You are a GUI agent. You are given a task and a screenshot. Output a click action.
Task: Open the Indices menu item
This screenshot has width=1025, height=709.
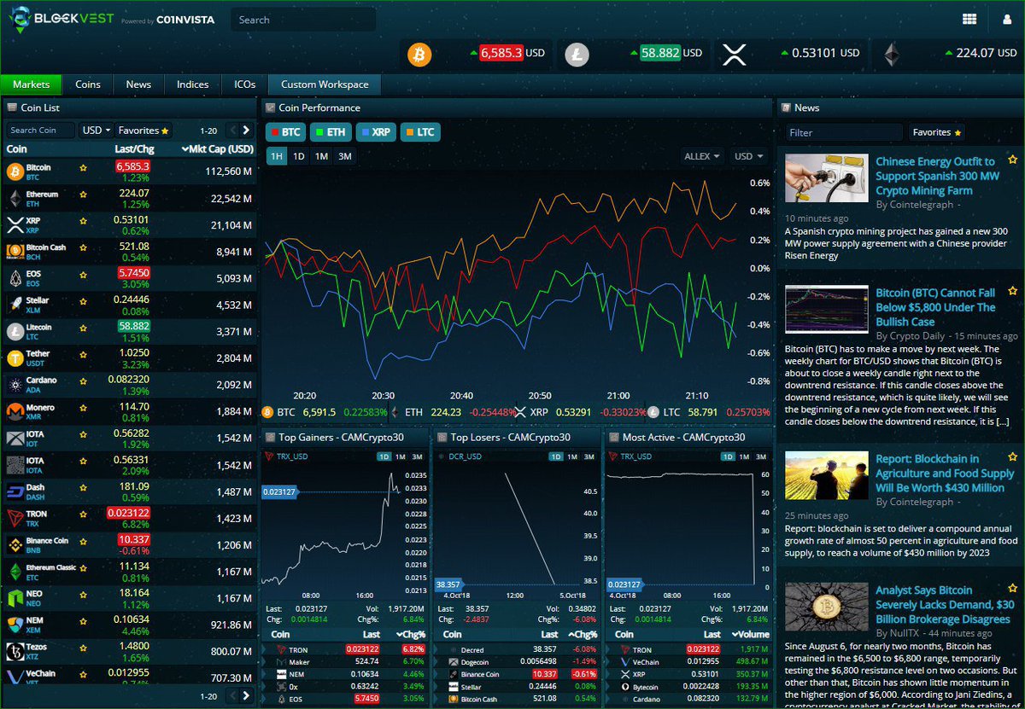click(x=192, y=84)
